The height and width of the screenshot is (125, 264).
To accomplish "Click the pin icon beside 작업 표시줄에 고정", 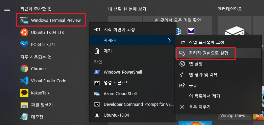I will coord(182,42).
